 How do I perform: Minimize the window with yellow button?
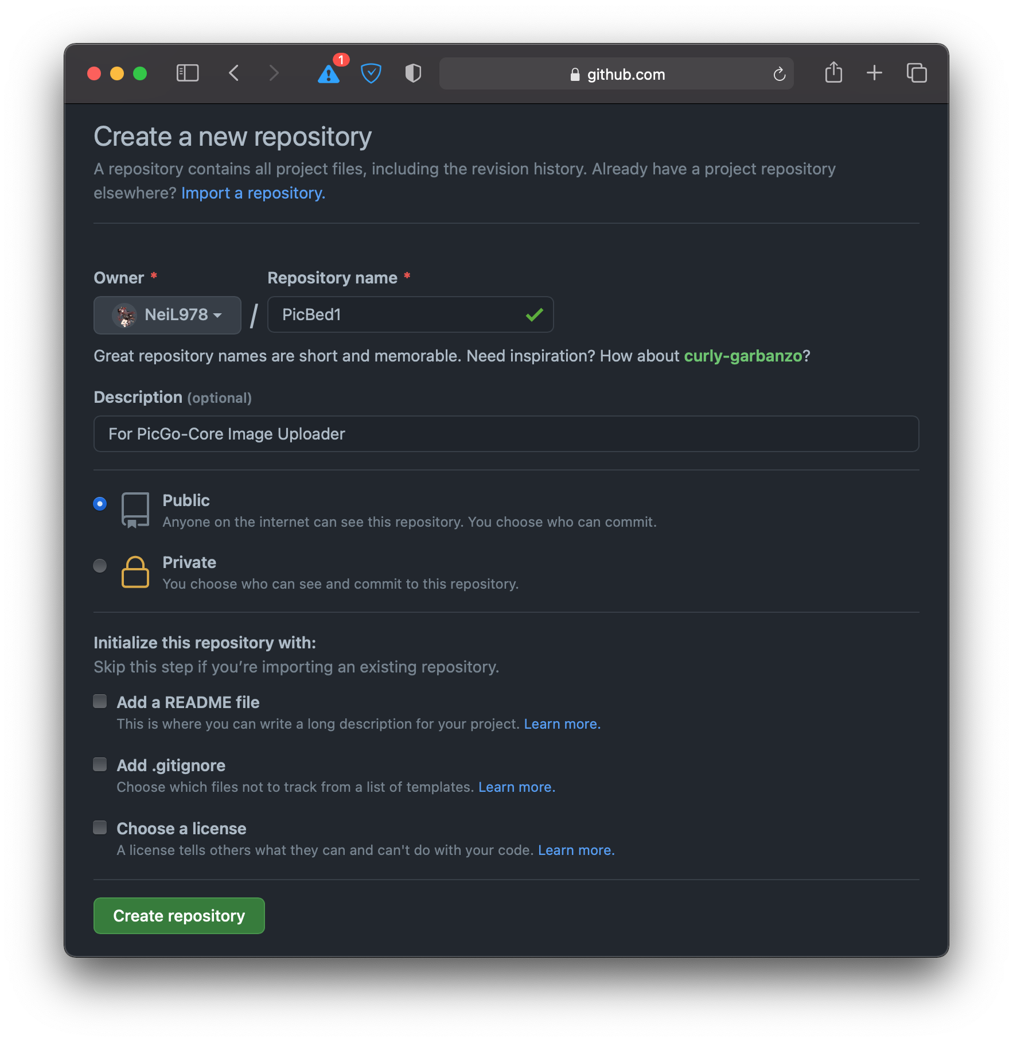point(117,73)
